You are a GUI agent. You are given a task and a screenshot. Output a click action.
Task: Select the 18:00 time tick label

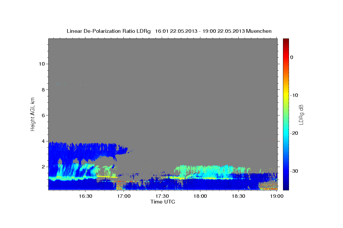[200, 196]
